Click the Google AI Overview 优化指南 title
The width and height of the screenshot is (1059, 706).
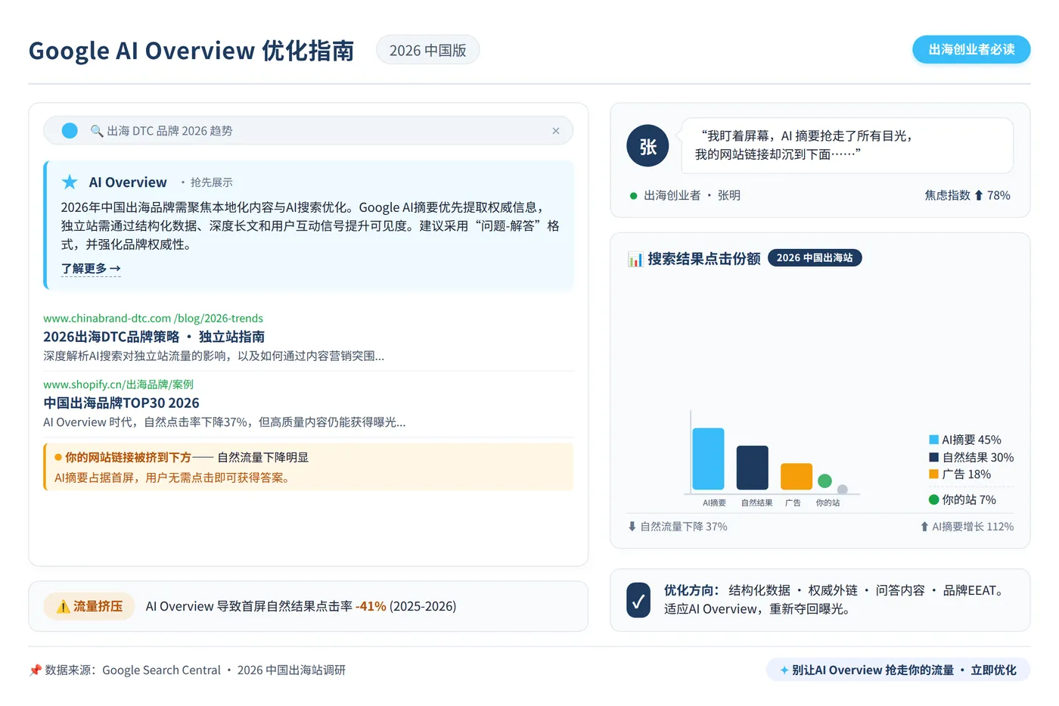tap(191, 51)
